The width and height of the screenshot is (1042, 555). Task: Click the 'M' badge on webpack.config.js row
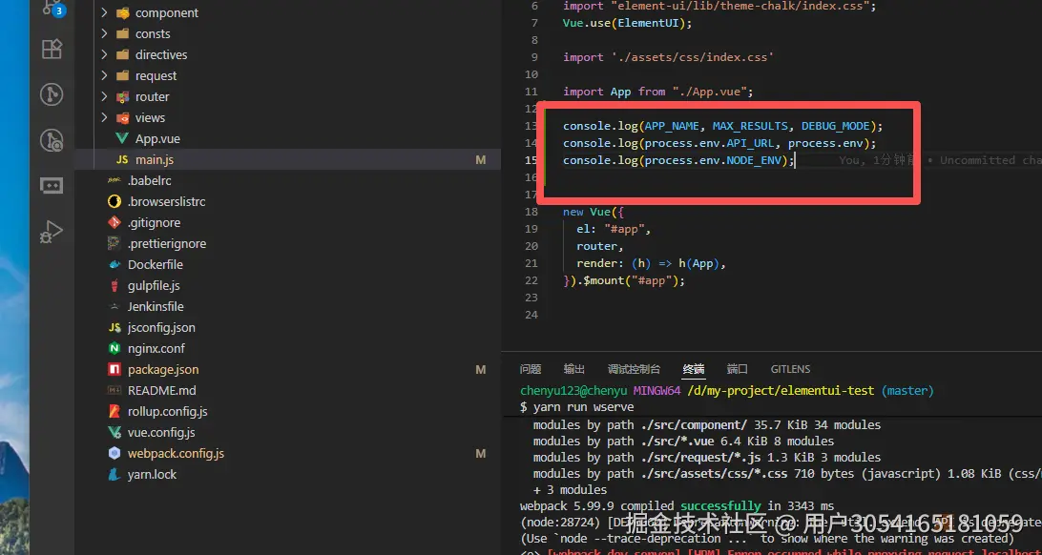point(481,453)
